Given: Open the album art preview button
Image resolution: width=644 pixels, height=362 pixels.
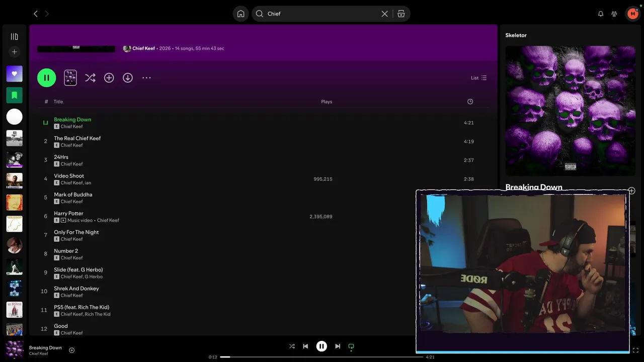Looking at the screenshot, I should pos(70,77).
